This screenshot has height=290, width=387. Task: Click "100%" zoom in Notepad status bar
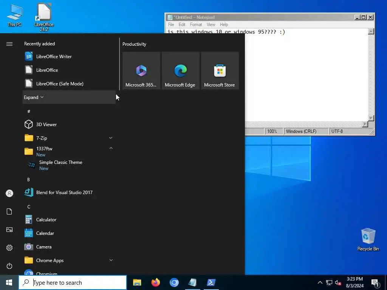(x=272, y=131)
